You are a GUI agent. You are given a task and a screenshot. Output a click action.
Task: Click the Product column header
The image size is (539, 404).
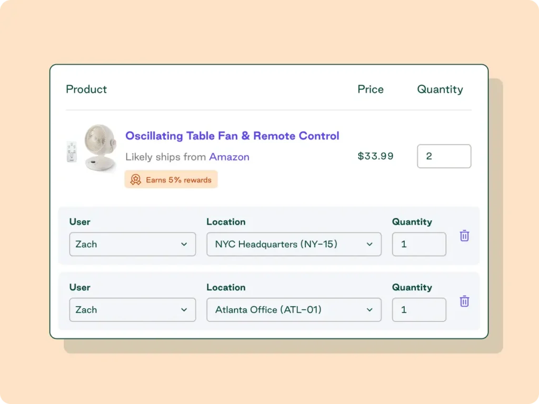[86, 89]
